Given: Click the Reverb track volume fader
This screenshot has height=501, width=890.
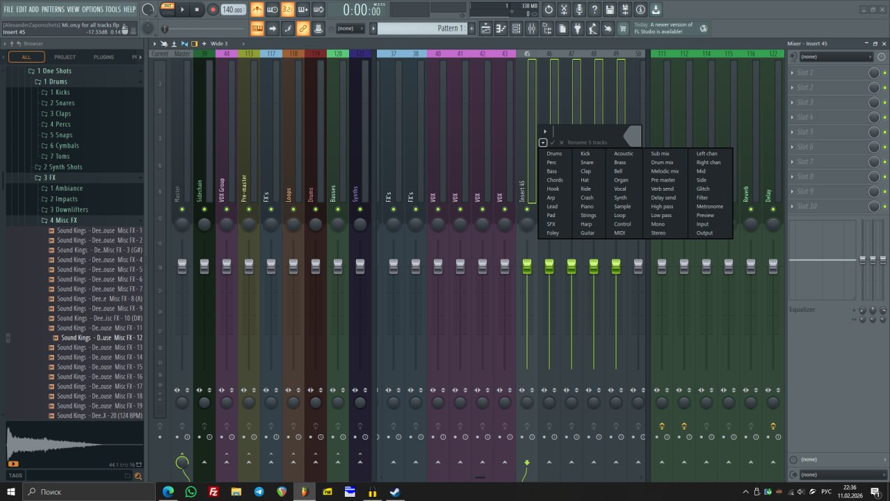Looking at the screenshot, I should [x=751, y=266].
